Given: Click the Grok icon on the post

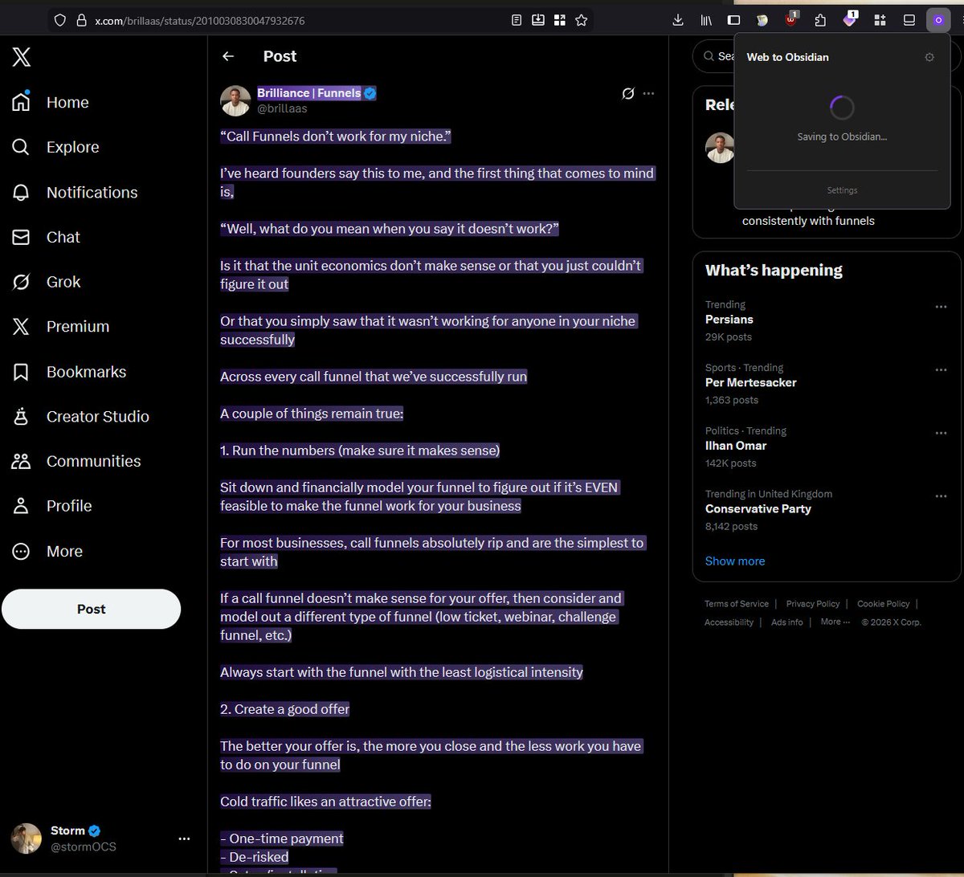Looking at the screenshot, I should click(x=628, y=94).
